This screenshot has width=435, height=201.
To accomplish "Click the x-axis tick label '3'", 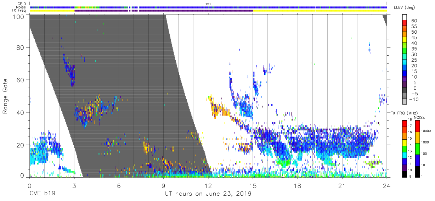I will (x=74, y=185).
